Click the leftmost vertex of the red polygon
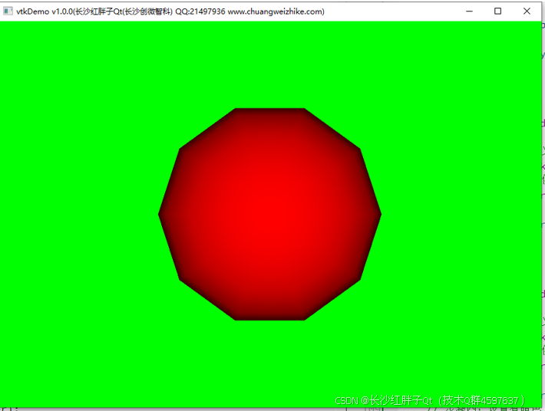Screen dimensions: 545x411 coord(160,215)
